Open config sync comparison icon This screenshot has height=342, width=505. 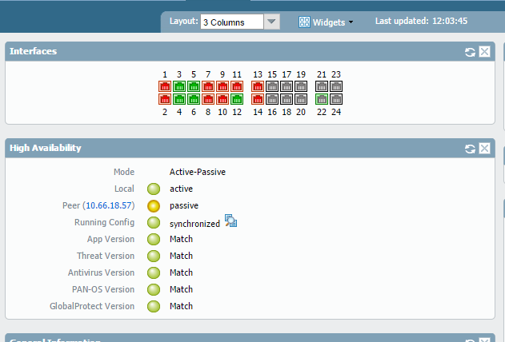click(x=231, y=221)
